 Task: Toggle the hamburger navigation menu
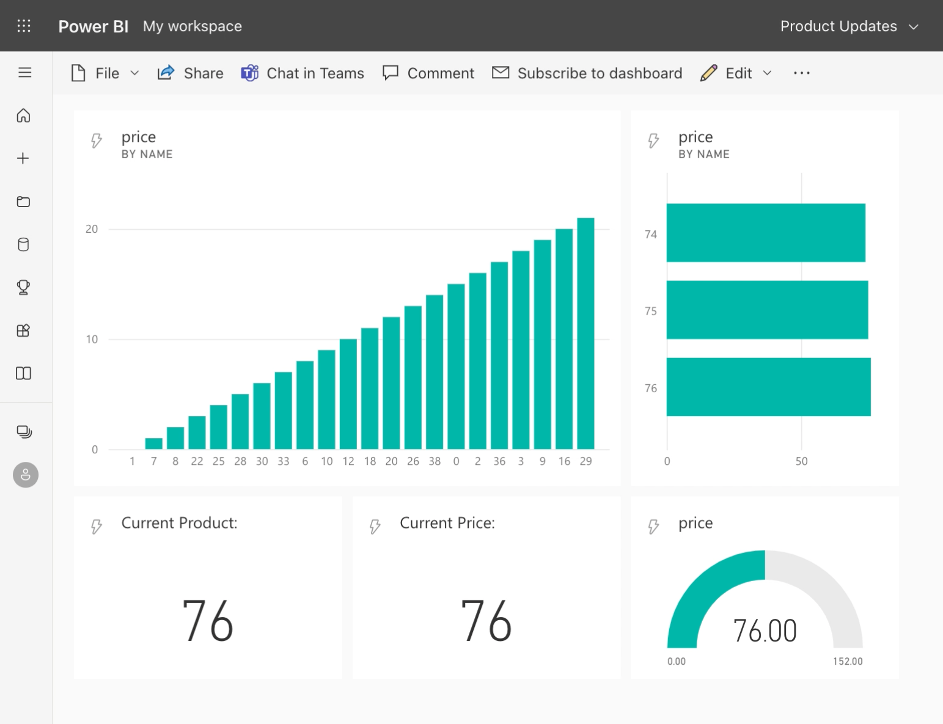[24, 73]
